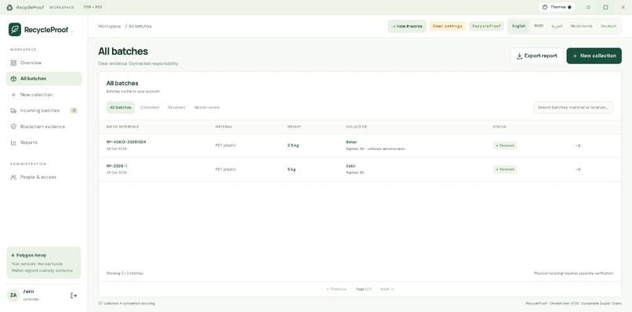Click the 5 kg weight cell
This screenshot has width=632, height=312.
point(292,169)
